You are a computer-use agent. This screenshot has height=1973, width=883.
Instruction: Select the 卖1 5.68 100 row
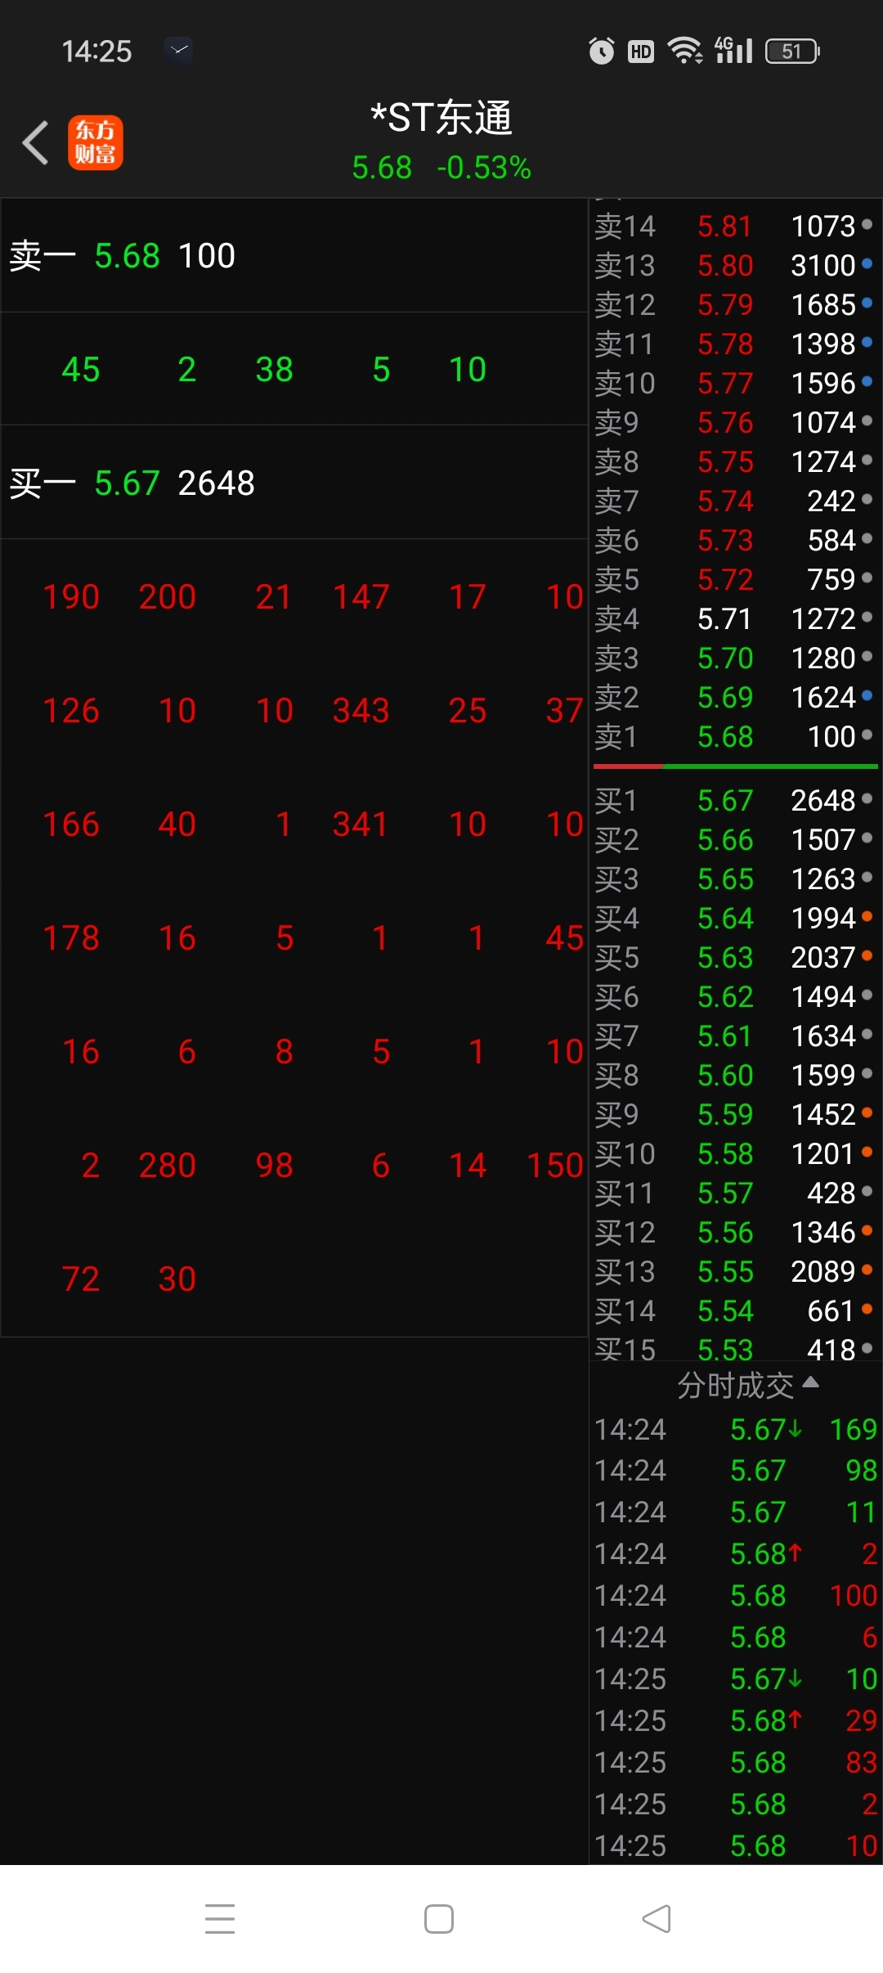(x=734, y=736)
